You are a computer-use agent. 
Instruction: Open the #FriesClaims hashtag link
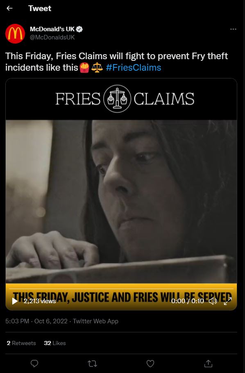[x=134, y=67]
